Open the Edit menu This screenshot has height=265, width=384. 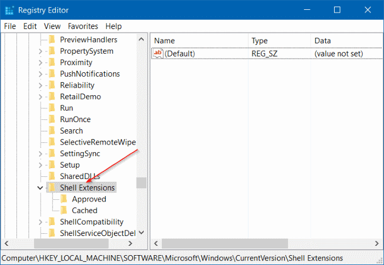[x=30, y=26]
